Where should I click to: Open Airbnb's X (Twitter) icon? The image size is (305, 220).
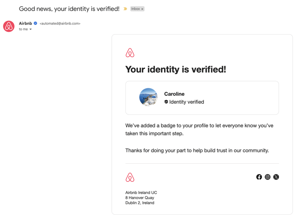point(276,177)
